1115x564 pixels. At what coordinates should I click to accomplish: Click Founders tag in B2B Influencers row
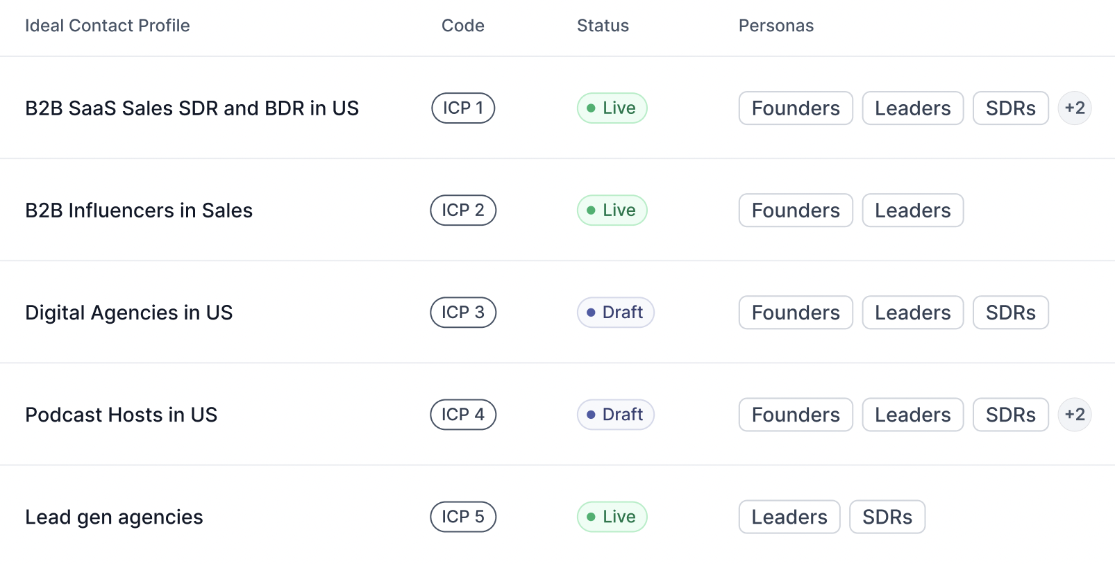(x=795, y=210)
